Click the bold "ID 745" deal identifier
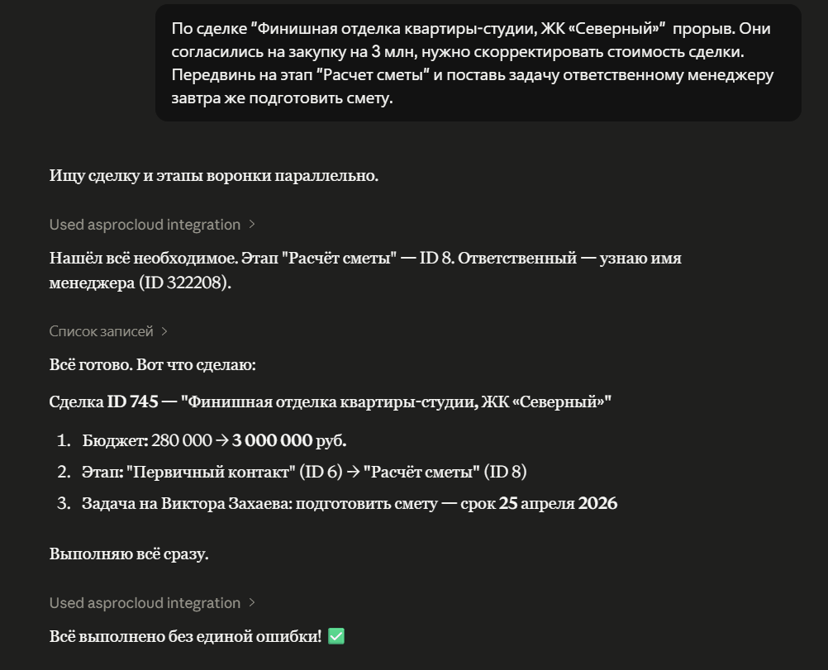 (x=132, y=402)
